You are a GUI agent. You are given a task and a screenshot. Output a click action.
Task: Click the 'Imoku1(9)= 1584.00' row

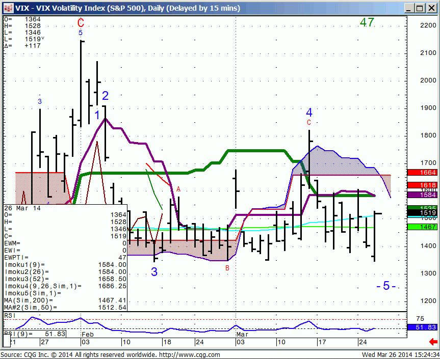(65, 265)
